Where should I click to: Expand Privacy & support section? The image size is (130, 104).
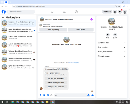click(112, 56)
